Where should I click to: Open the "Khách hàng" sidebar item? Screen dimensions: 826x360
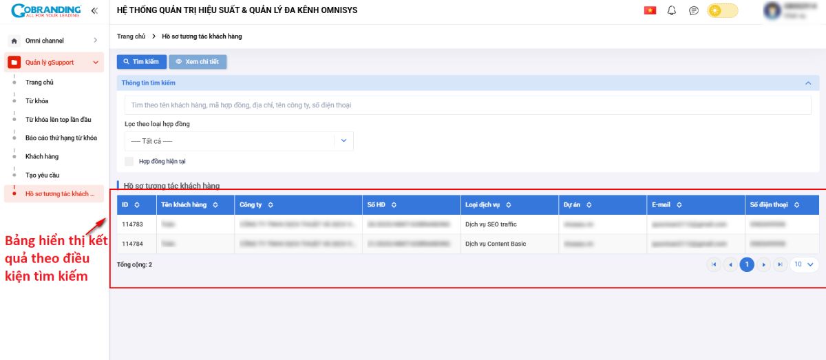(x=42, y=156)
